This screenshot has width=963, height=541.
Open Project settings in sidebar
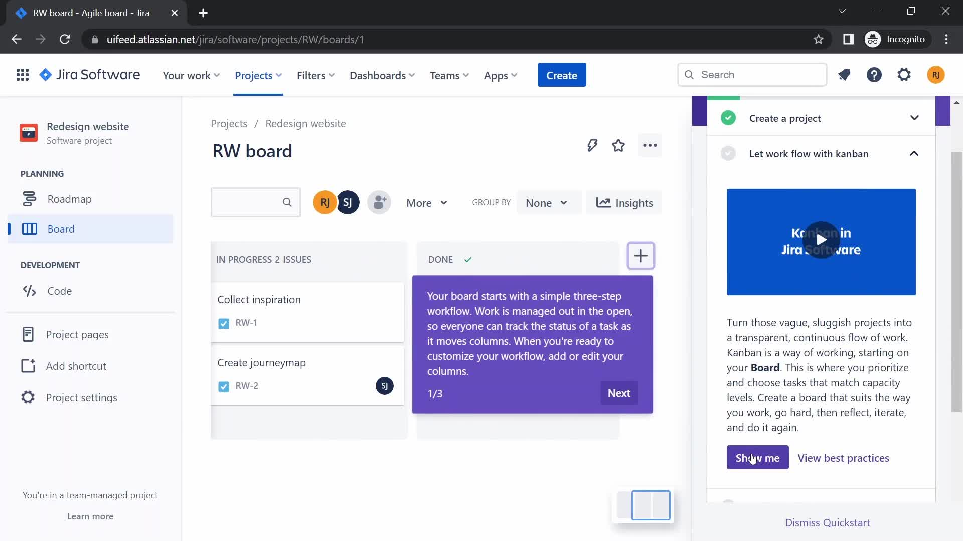click(x=90, y=398)
